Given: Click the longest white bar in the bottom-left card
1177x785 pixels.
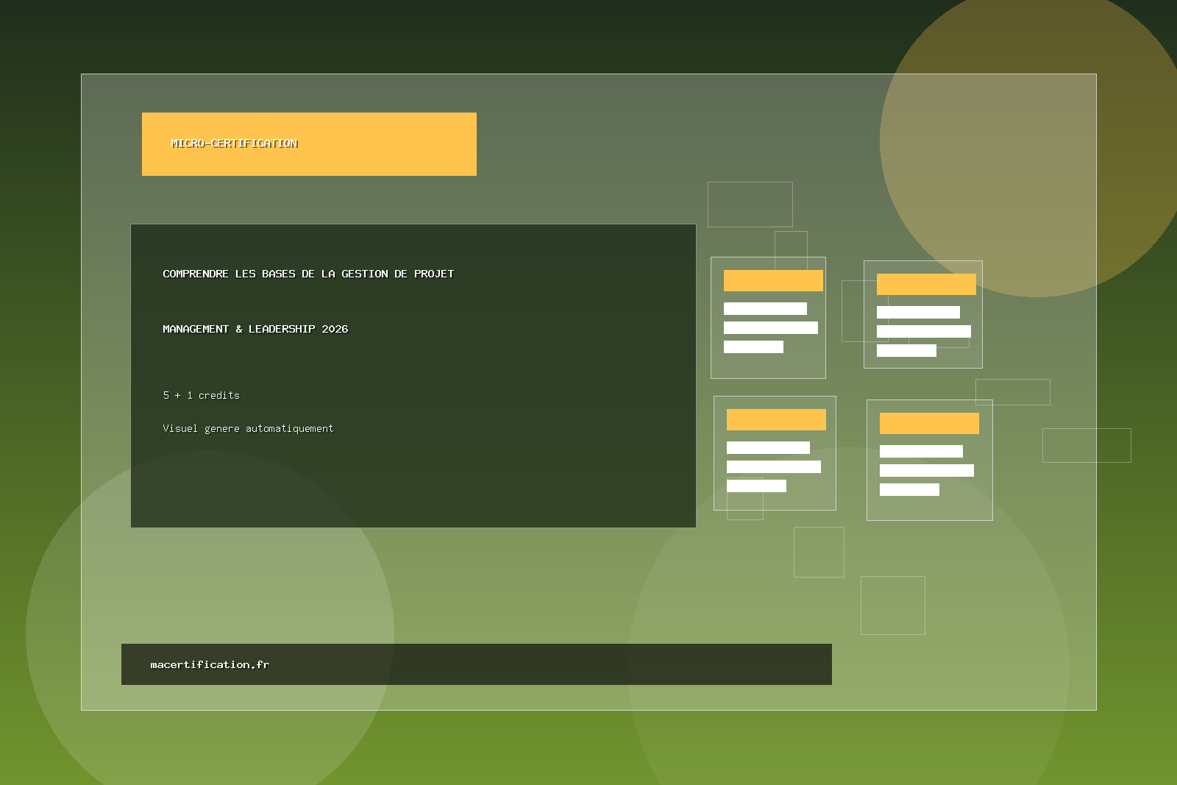Looking at the screenshot, I should point(773,466).
